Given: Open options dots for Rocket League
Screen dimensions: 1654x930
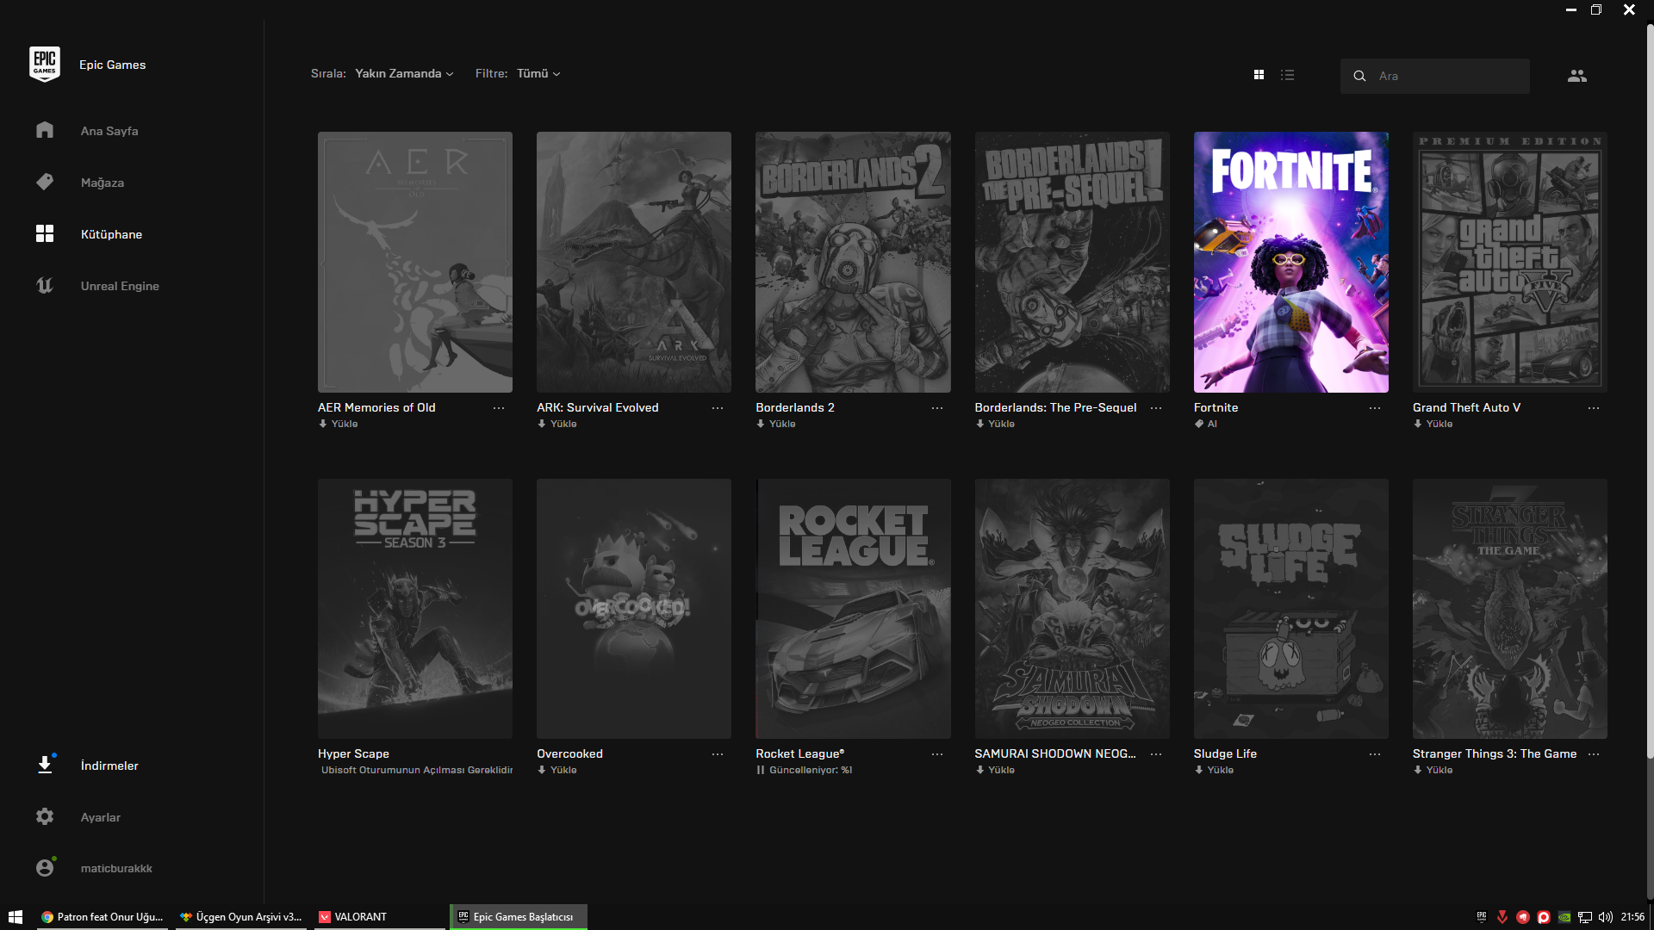Looking at the screenshot, I should pyautogui.click(x=937, y=754).
